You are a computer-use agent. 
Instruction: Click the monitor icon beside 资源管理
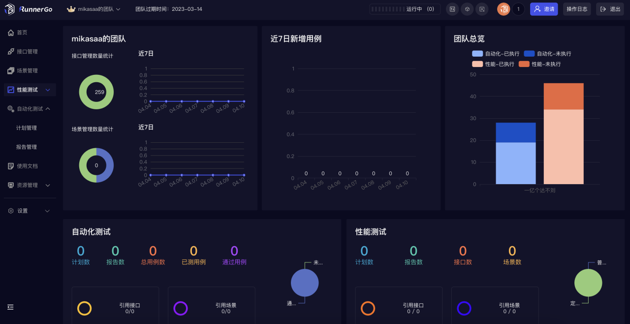(x=11, y=185)
